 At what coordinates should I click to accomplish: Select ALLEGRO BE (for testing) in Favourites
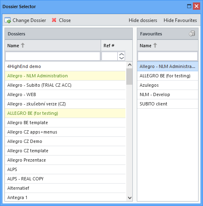click(168, 76)
